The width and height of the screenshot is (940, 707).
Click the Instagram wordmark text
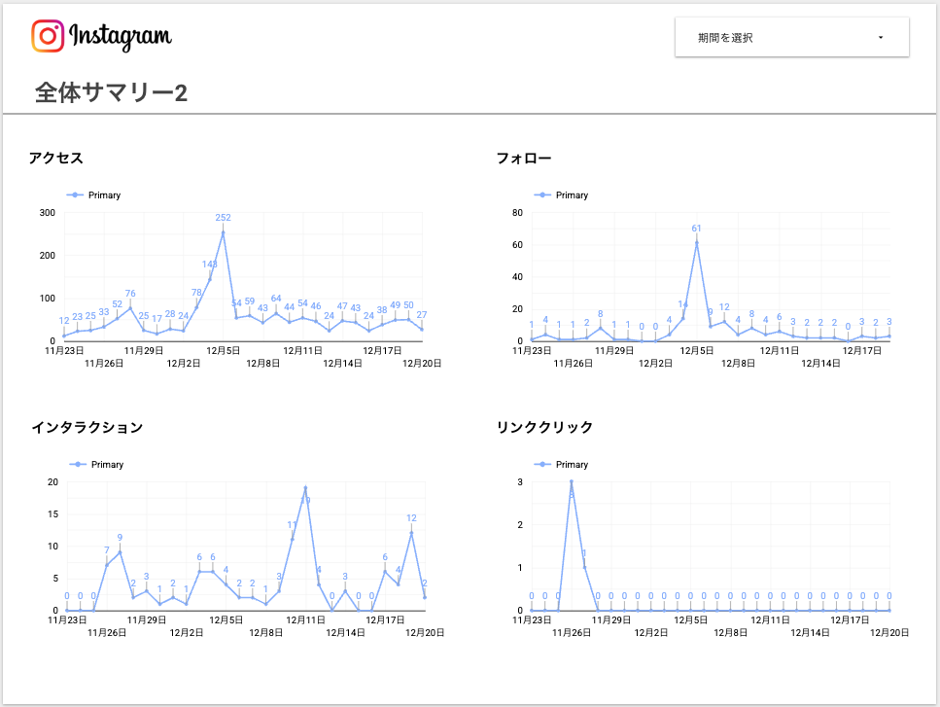(x=121, y=37)
